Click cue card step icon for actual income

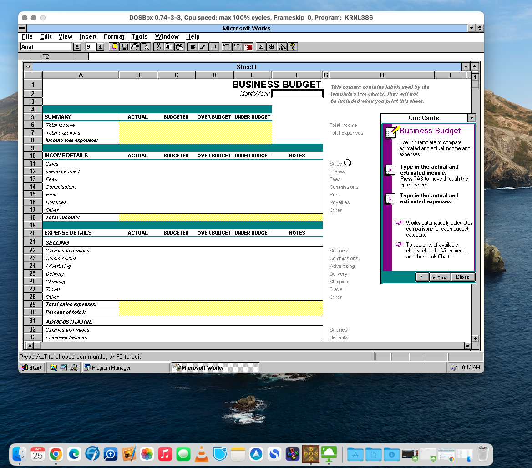390,170
